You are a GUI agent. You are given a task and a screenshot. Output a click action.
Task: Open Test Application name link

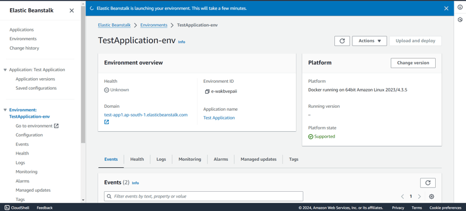pyautogui.click(x=219, y=118)
